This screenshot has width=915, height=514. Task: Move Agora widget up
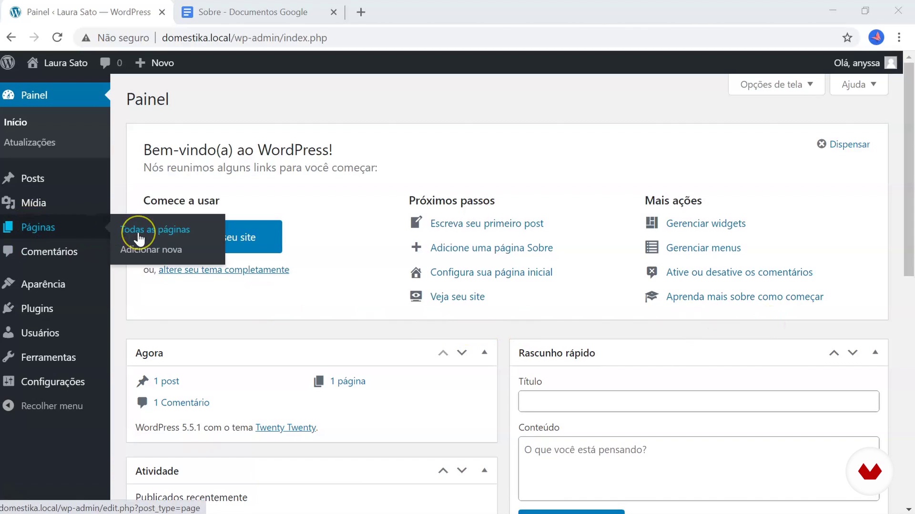tap(443, 353)
